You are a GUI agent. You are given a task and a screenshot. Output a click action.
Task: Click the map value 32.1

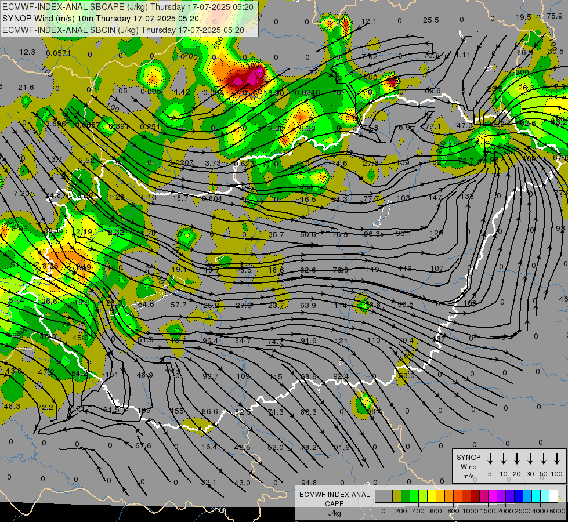[208, 483]
